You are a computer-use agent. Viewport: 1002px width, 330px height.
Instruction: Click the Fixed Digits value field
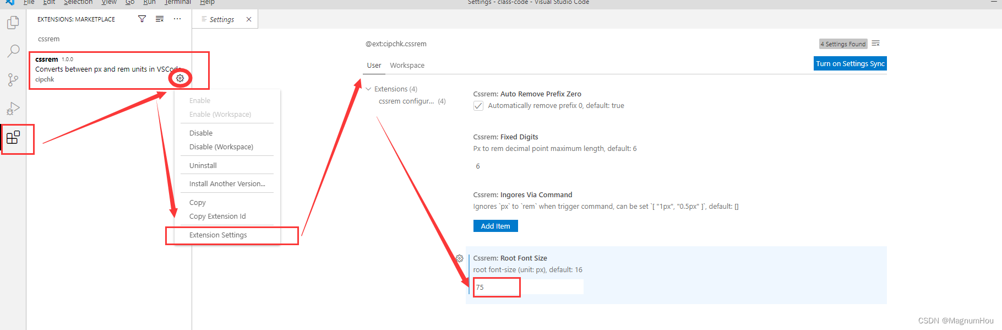point(528,166)
